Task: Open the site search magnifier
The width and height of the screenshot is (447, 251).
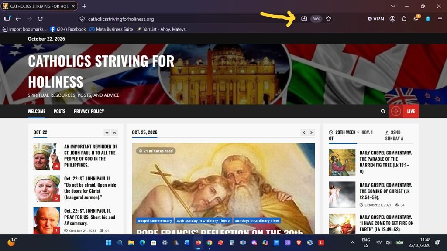Action: [x=383, y=111]
